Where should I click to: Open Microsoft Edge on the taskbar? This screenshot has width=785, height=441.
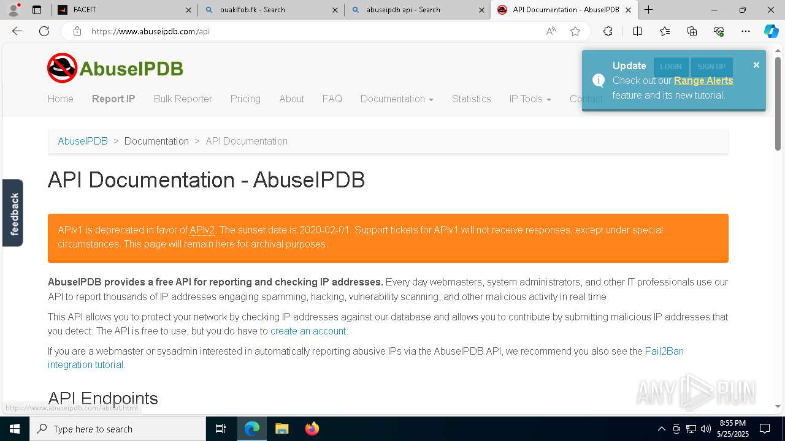coord(252,429)
